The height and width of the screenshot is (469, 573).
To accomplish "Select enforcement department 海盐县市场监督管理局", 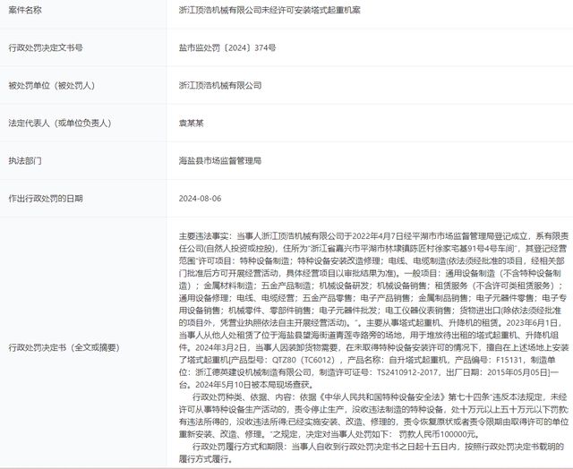I will click(220, 161).
